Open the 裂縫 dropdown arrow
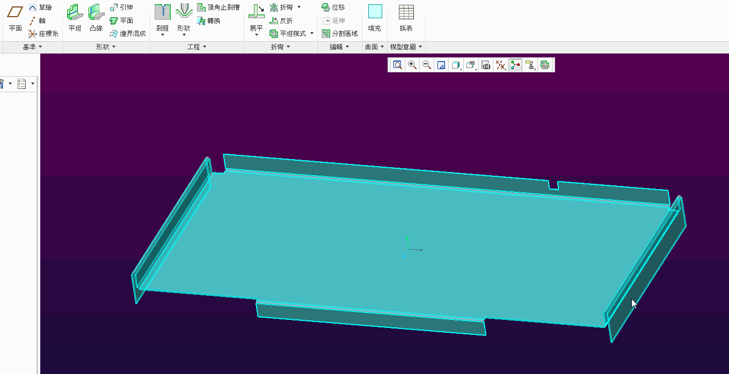This screenshot has height=374, width=729. pos(162,35)
